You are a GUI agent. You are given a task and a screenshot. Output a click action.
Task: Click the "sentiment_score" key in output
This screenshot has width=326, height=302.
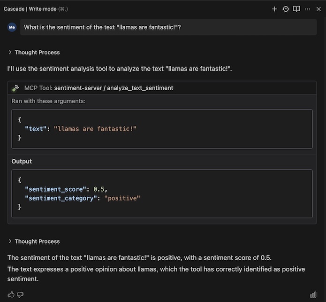coord(55,189)
